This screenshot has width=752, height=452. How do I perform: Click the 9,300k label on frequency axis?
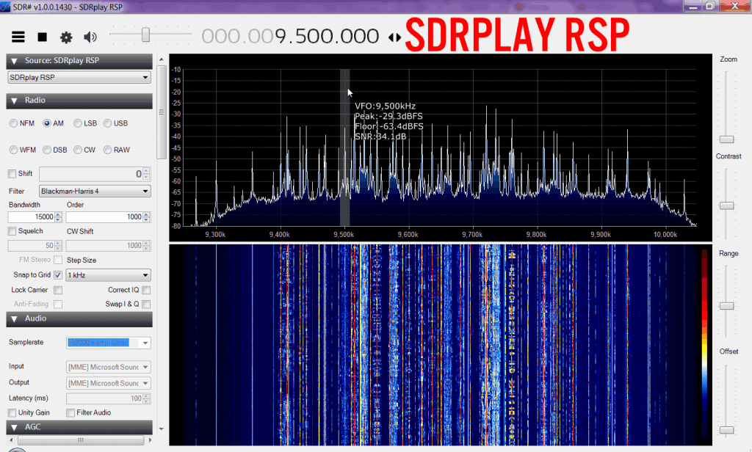215,234
